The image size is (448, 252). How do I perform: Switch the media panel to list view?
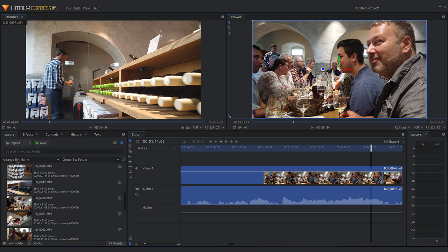115,143
